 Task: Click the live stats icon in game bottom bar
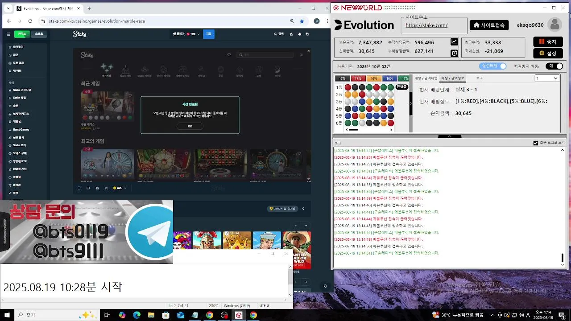click(97, 188)
